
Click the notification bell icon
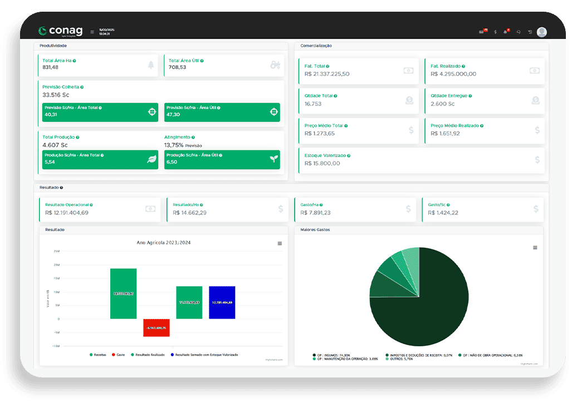pyautogui.click(x=506, y=32)
